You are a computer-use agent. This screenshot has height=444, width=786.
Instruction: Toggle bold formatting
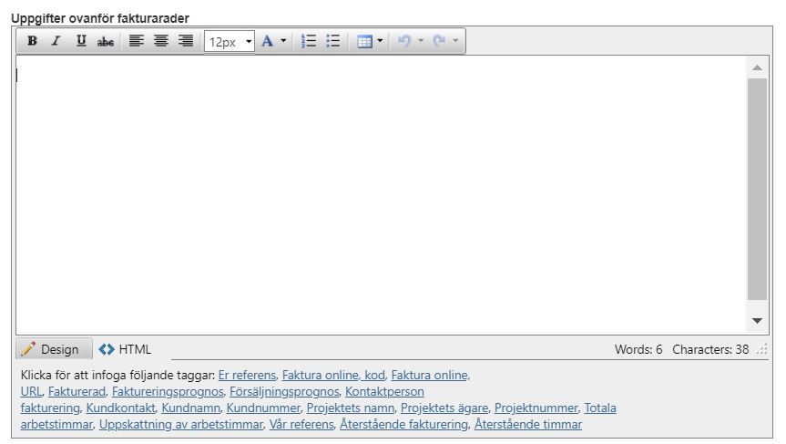pos(32,41)
